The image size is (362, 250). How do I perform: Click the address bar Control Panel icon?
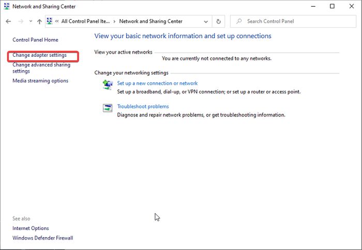pyautogui.click(x=50, y=22)
